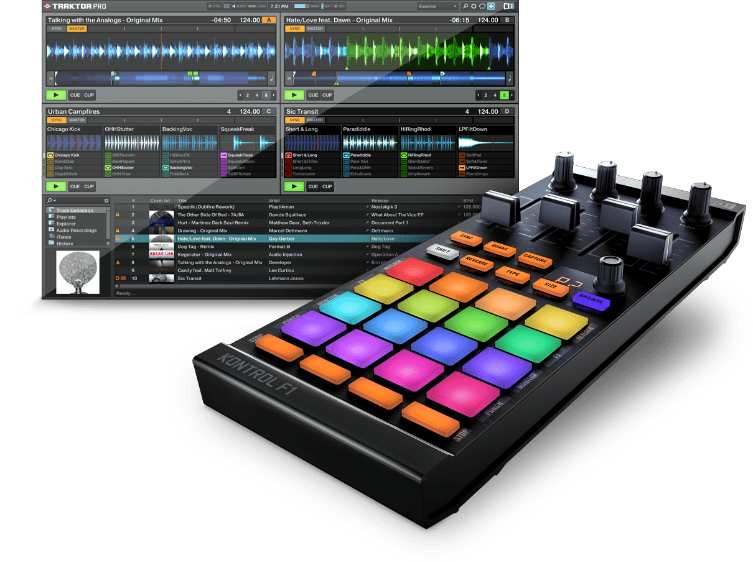Toggle SYNC on Deck A
Viewport: 753px width, 563px height.
pos(57,29)
